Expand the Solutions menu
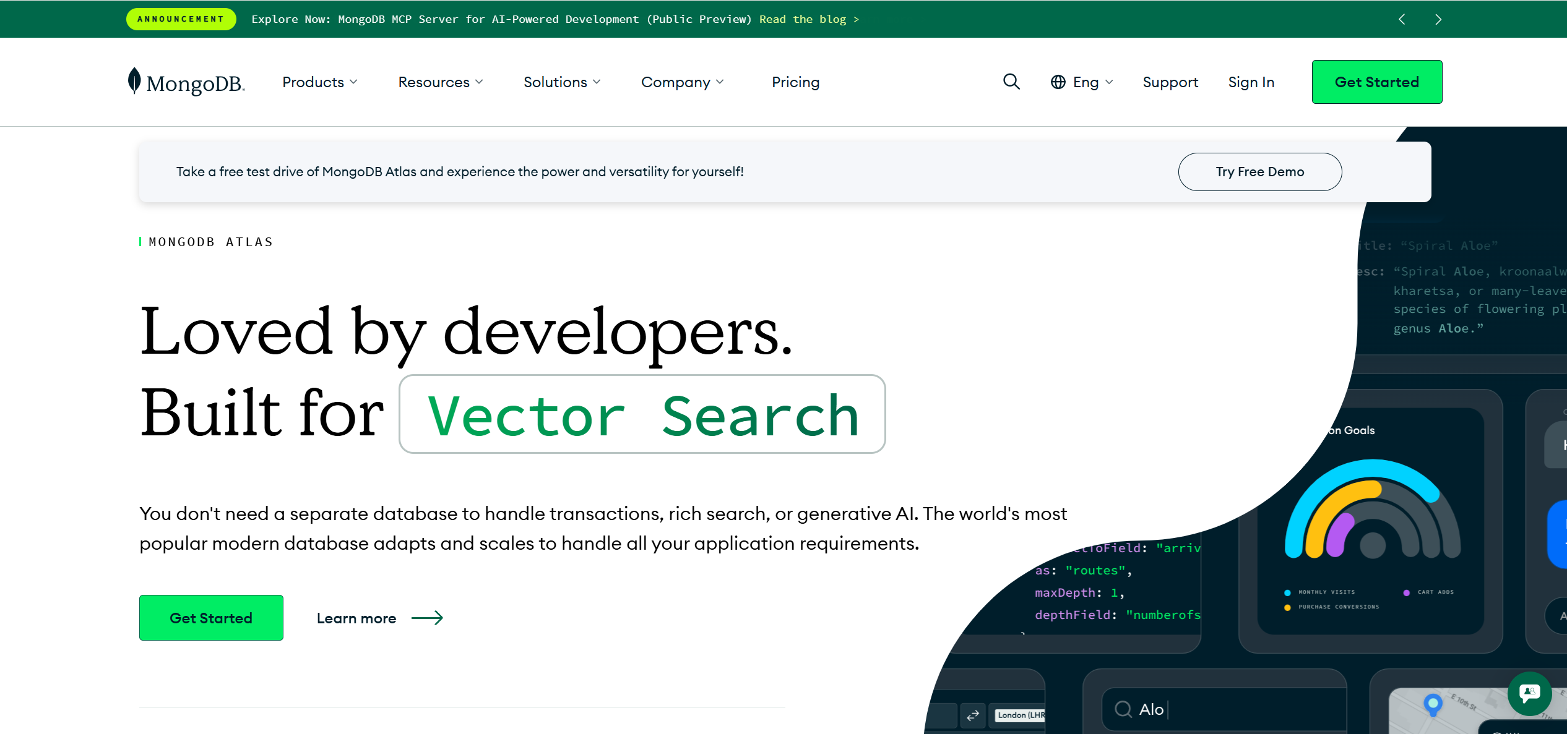1567x734 pixels. pyautogui.click(x=561, y=82)
